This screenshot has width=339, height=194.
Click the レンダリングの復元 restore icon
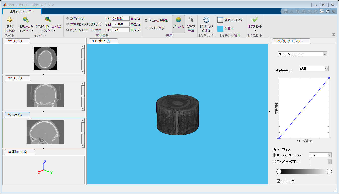206,20
